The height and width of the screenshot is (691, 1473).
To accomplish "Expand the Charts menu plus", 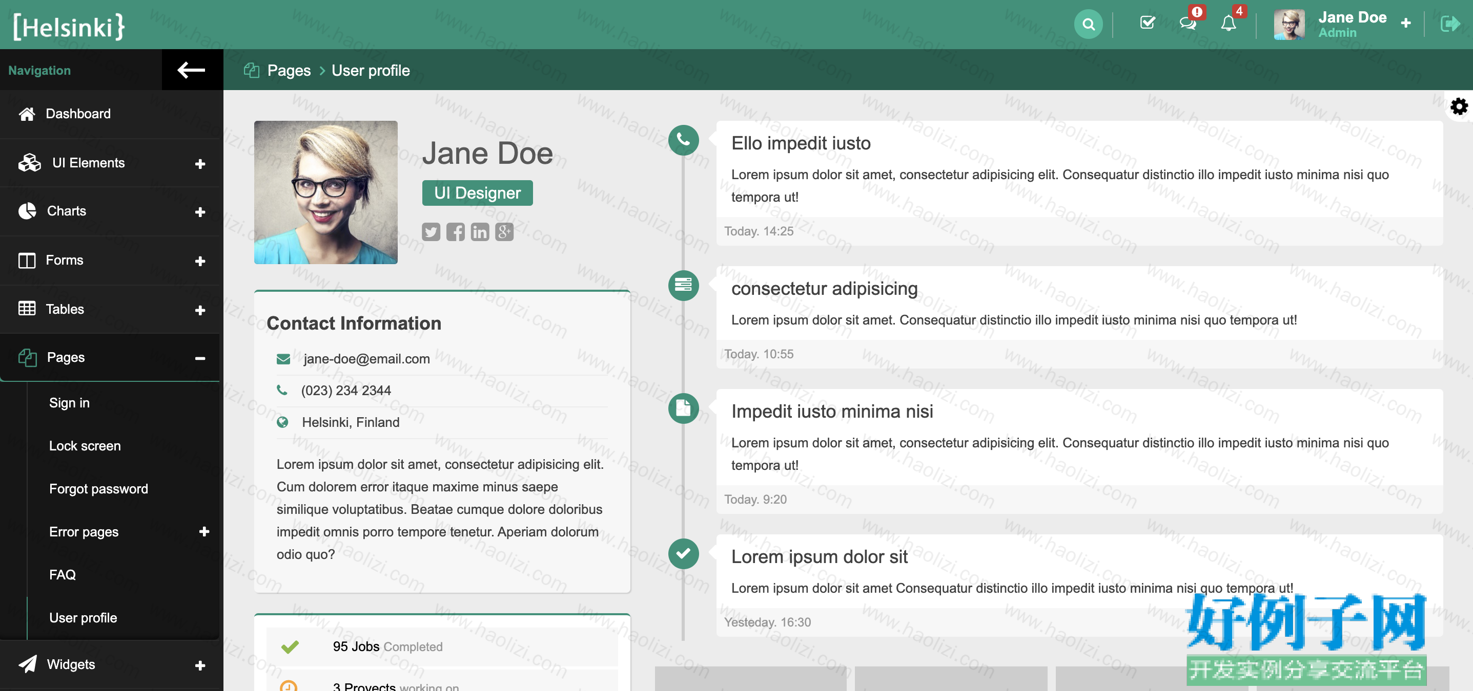I will click(200, 212).
